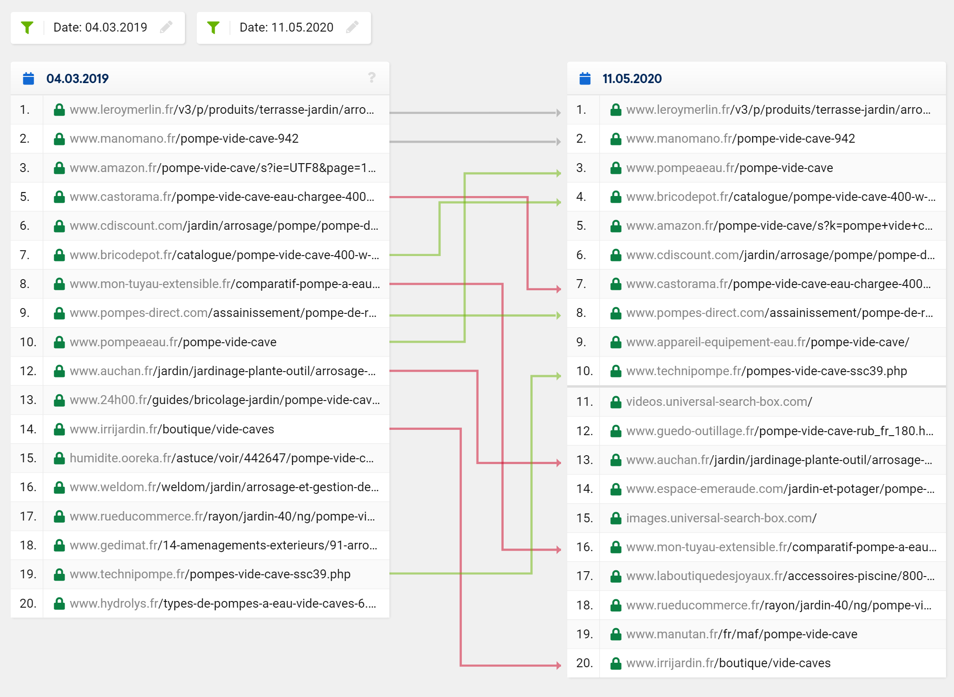Open bricodepot.fr URL ranked 7 in 2019 list
Viewport: 954px width, 697px height.
[x=224, y=255]
